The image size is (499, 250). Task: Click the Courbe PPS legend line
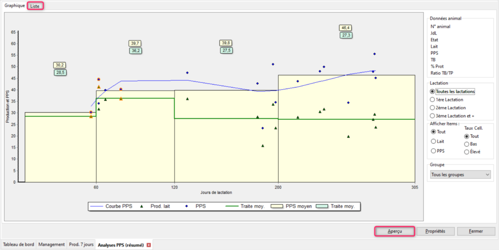[x=97, y=206]
